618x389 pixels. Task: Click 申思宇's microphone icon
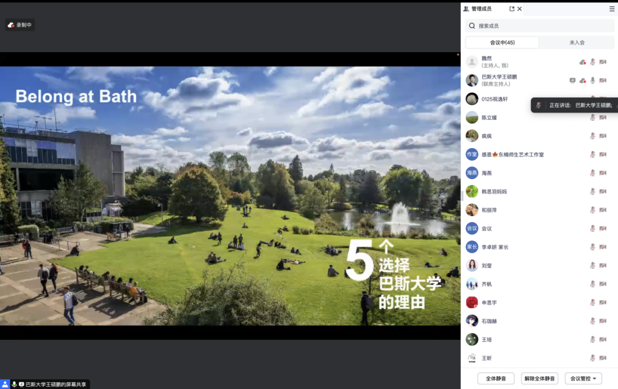[x=592, y=303]
